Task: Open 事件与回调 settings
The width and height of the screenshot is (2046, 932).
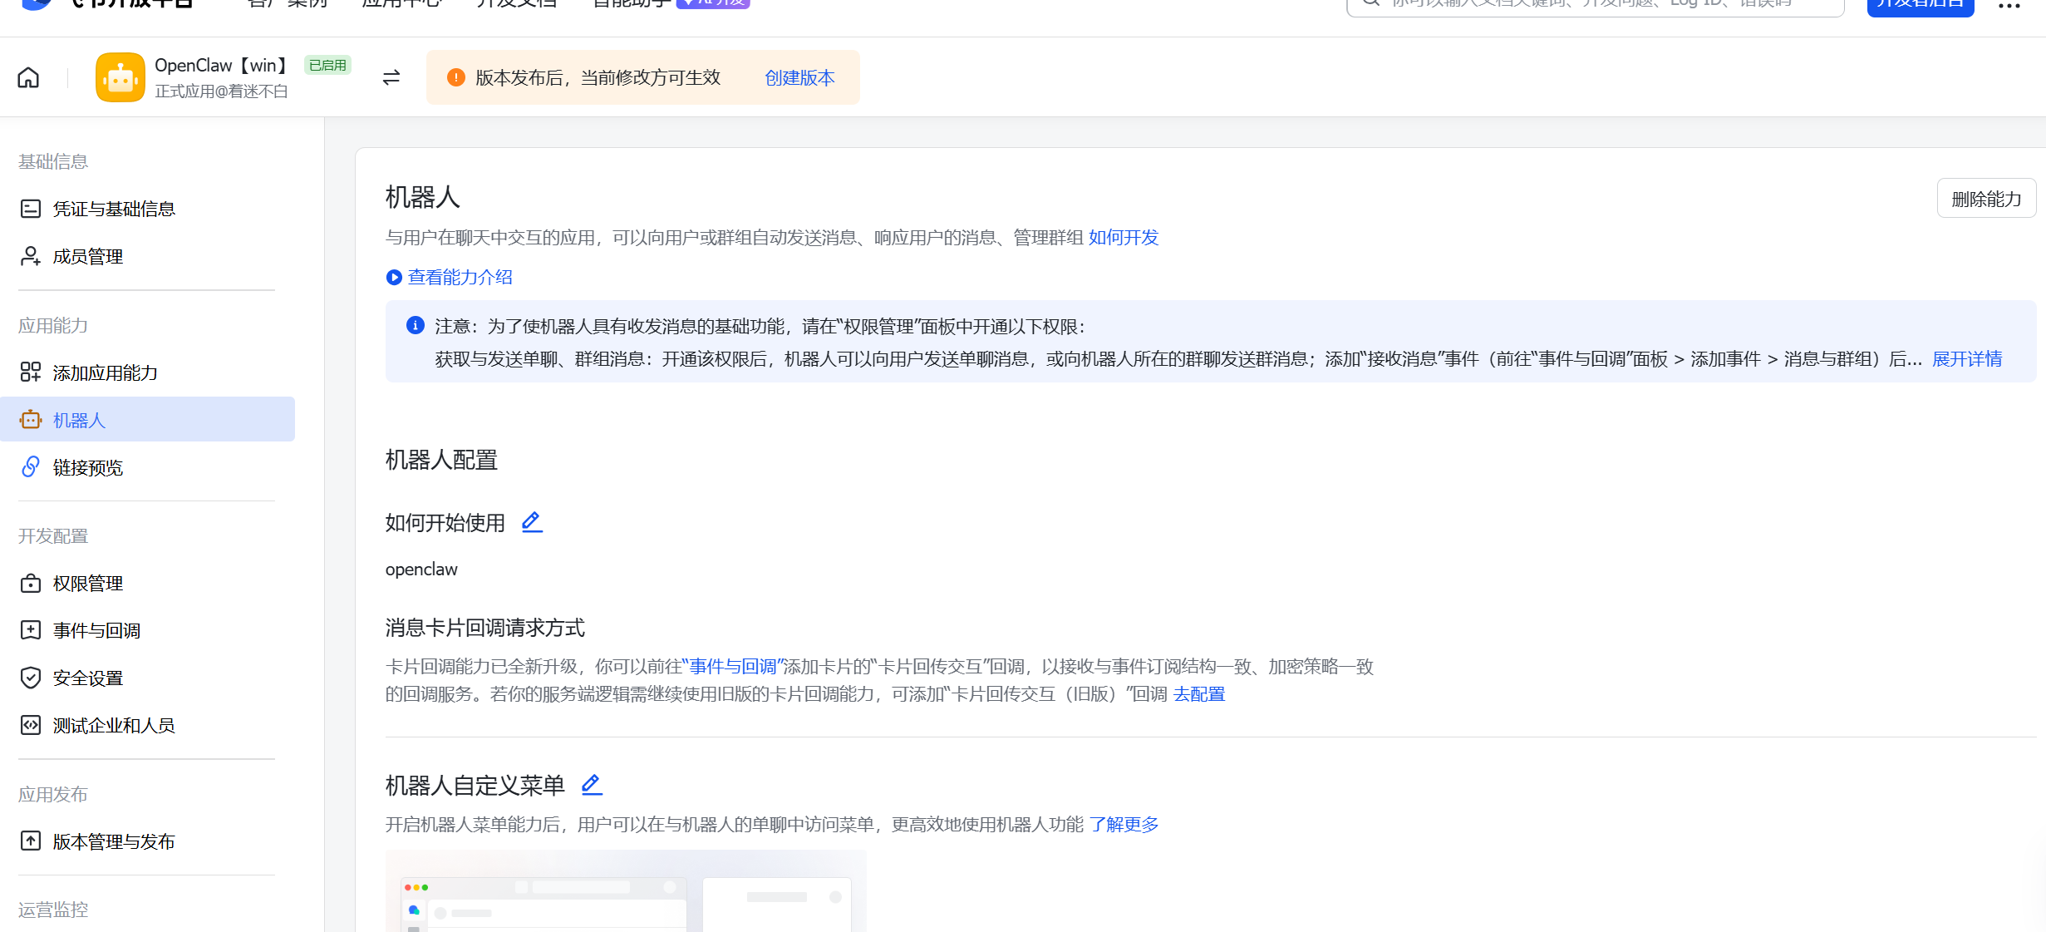Action: (96, 630)
